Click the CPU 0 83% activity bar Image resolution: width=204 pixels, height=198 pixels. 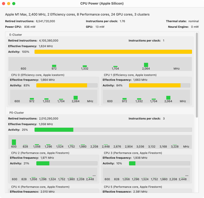click(x=67, y=85)
